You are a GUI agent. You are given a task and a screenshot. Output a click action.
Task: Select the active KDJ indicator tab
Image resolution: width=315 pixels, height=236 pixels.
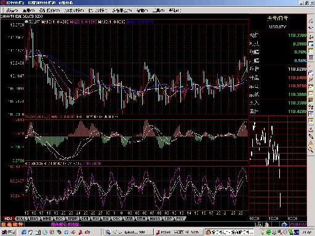(8, 219)
